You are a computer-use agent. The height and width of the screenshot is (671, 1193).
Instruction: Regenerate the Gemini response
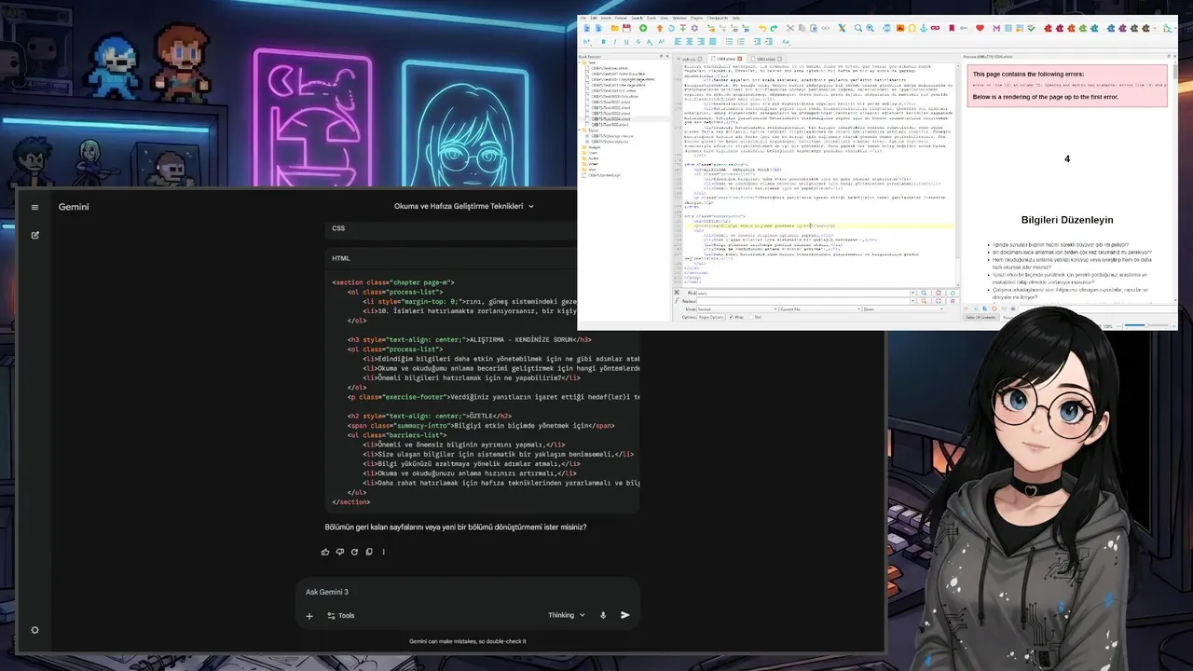coord(354,552)
